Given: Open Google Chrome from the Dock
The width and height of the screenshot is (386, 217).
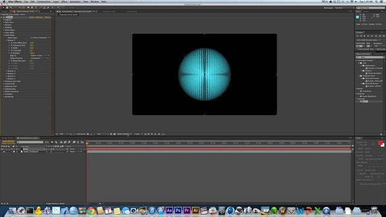Looking at the screenshot, I should (91, 211).
